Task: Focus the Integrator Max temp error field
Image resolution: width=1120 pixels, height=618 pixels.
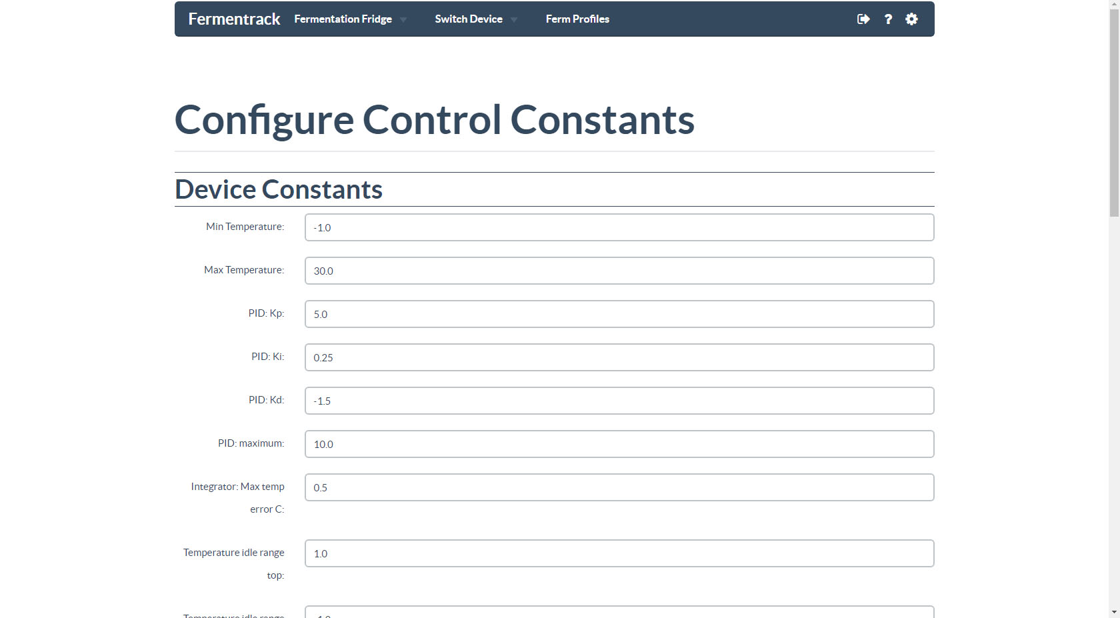Action: tap(619, 487)
